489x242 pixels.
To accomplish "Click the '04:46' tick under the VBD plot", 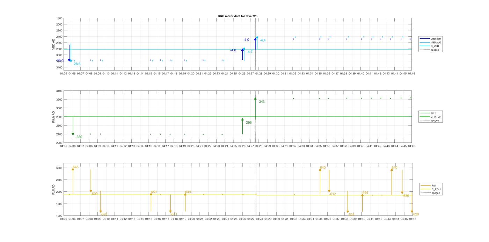I will pyautogui.click(x=412, y=74).
